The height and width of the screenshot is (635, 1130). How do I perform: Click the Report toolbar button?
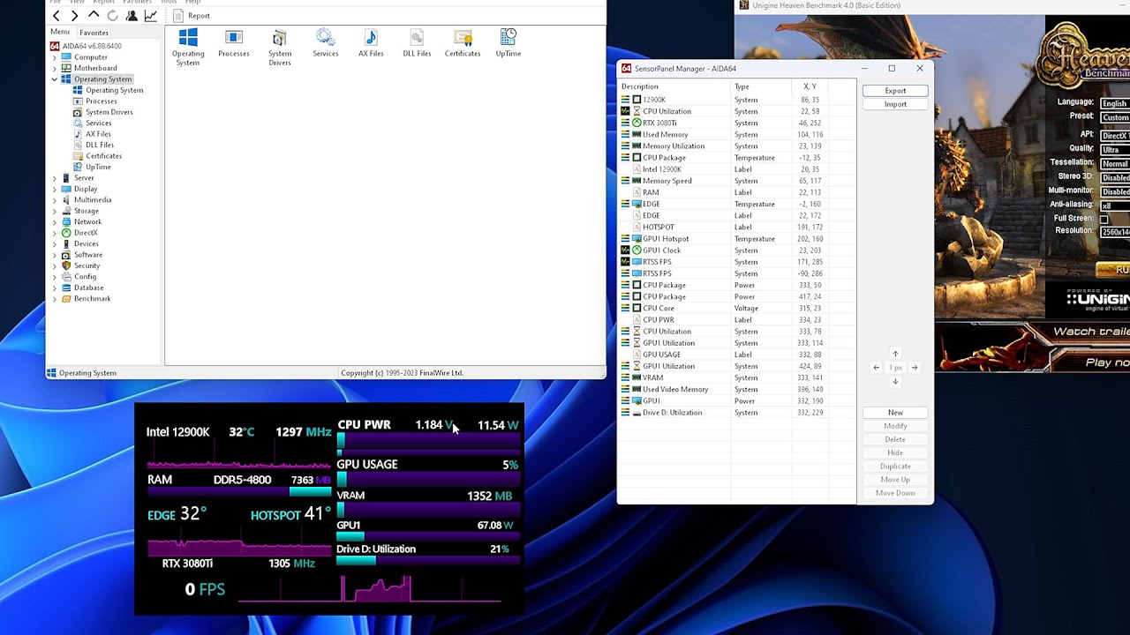[192, 16]
